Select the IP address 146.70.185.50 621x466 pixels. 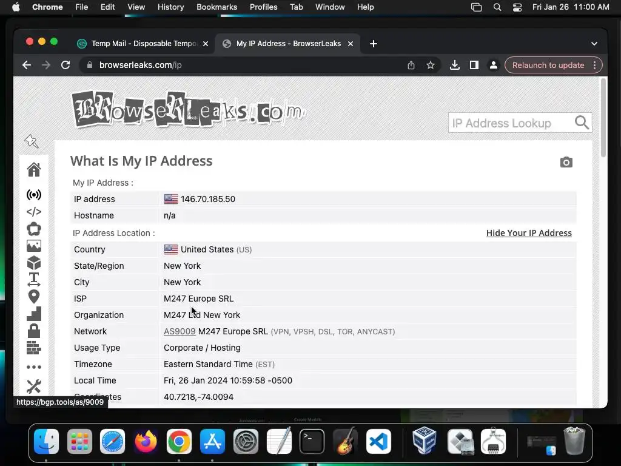(208, 199)
